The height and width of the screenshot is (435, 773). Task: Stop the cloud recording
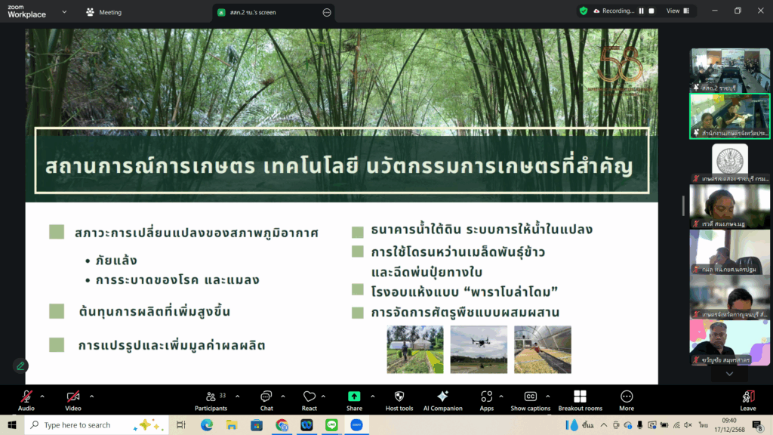pos(653,11)
